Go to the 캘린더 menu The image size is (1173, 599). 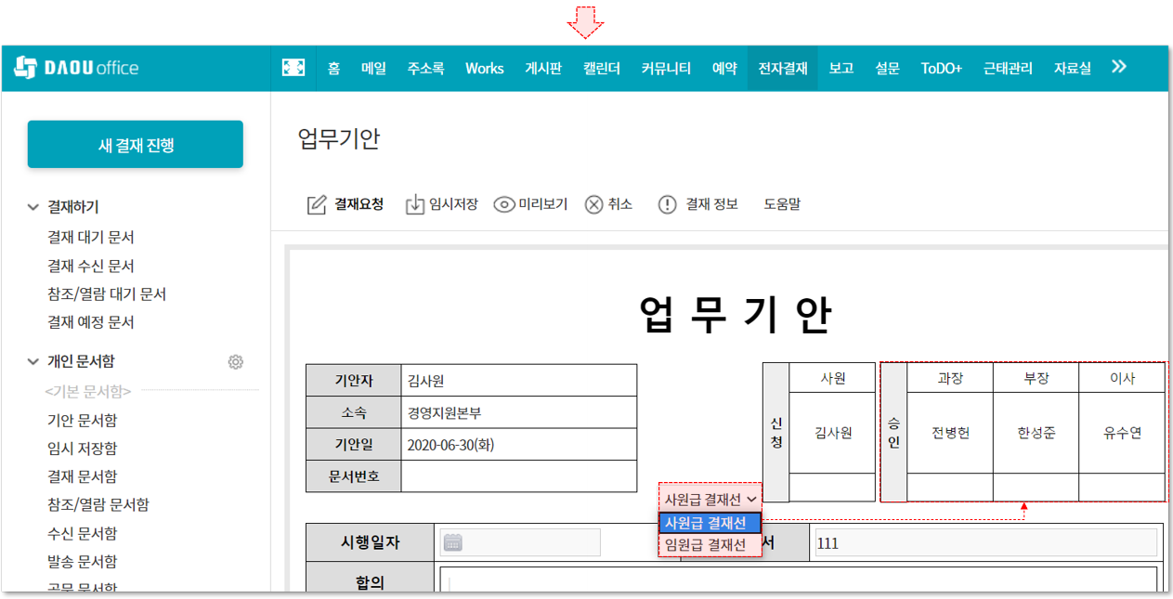coord(601,68)
